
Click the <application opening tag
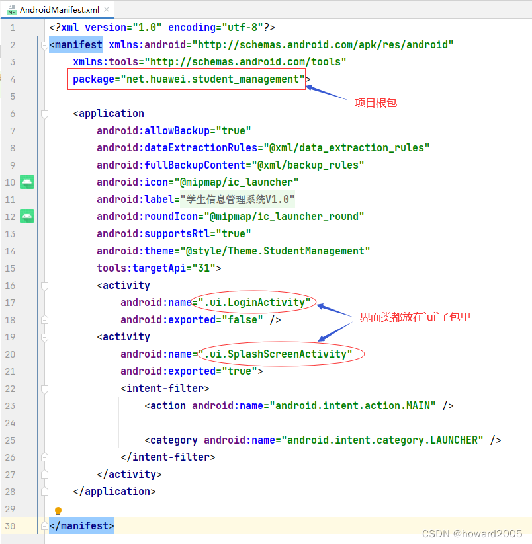(109, 114)
